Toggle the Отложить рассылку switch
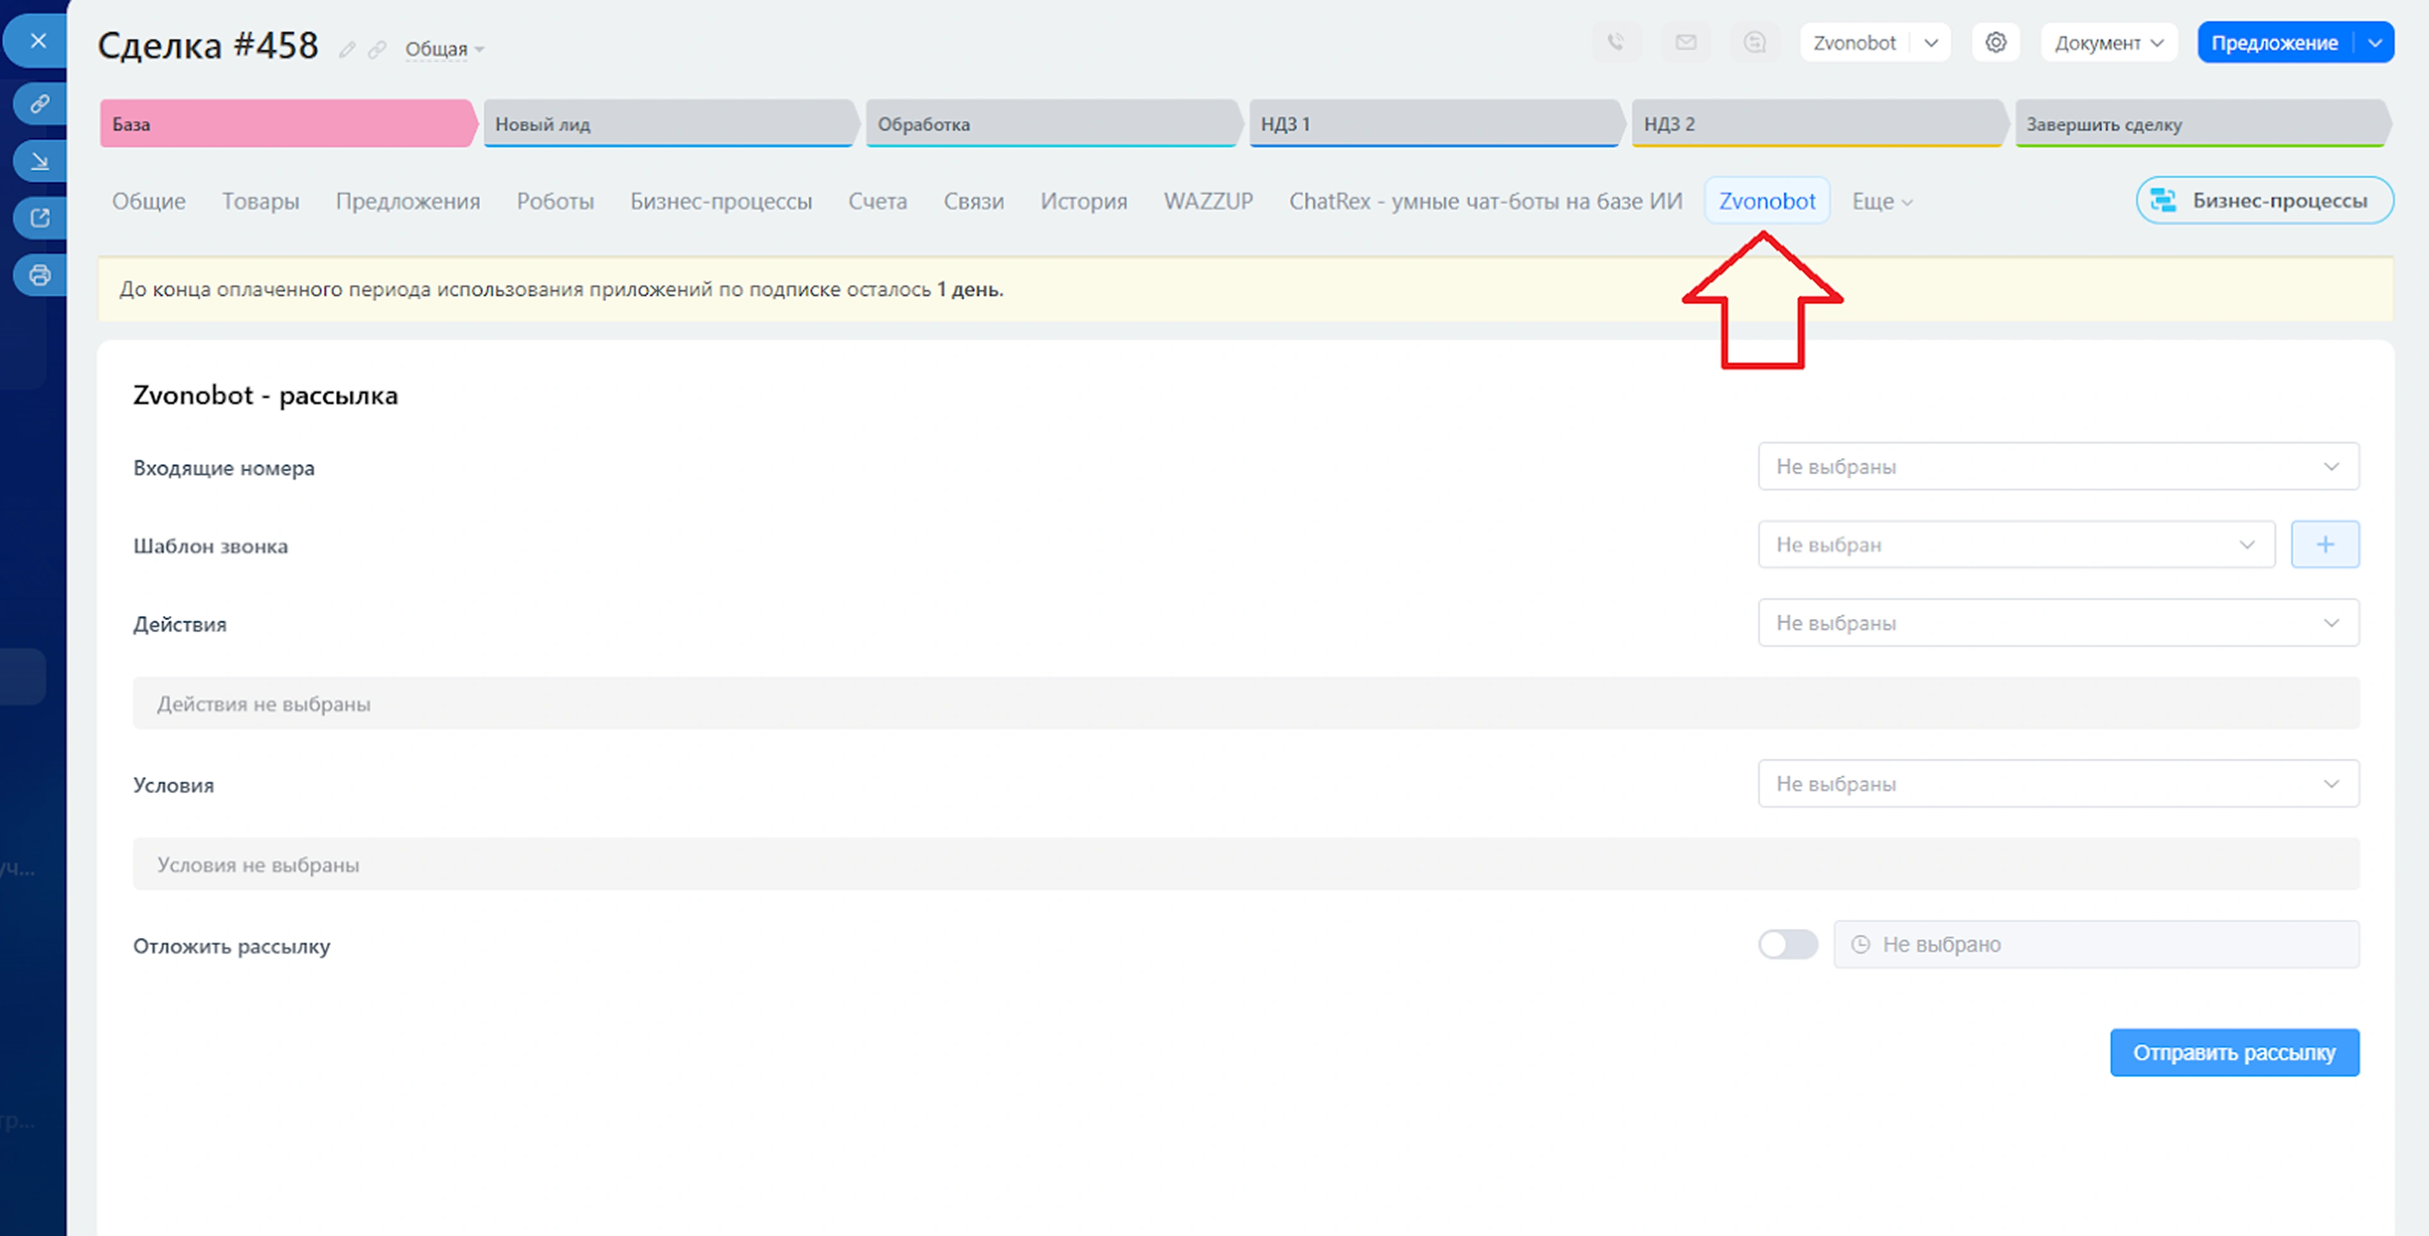Screen dimensions: 2429x1236 point(1788,944)
